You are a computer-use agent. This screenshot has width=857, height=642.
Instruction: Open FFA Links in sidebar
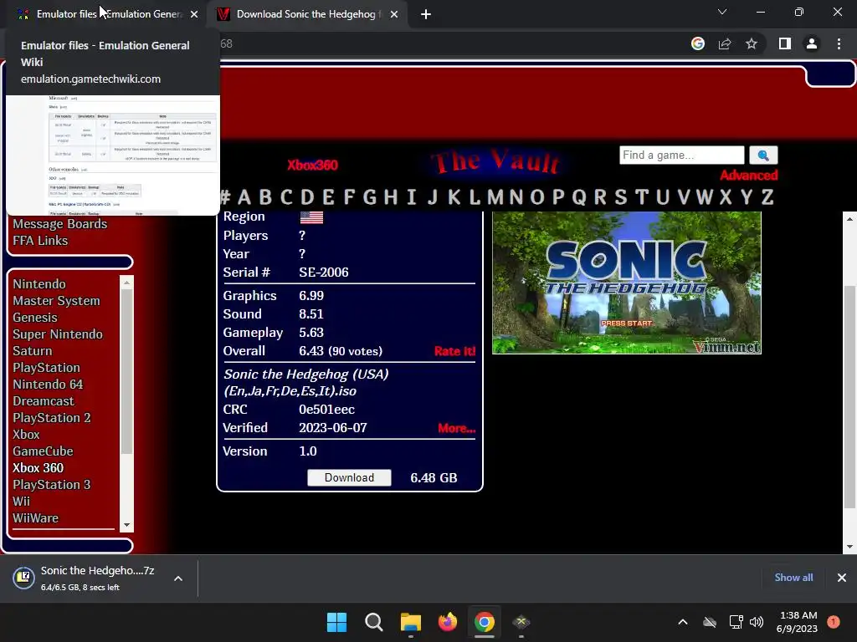(x=40, y=241)
